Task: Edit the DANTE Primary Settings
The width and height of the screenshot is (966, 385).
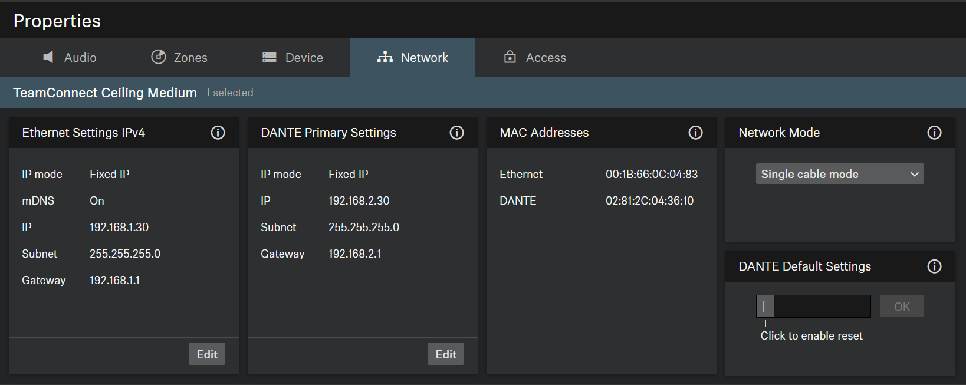Action: tap(446, 354)
